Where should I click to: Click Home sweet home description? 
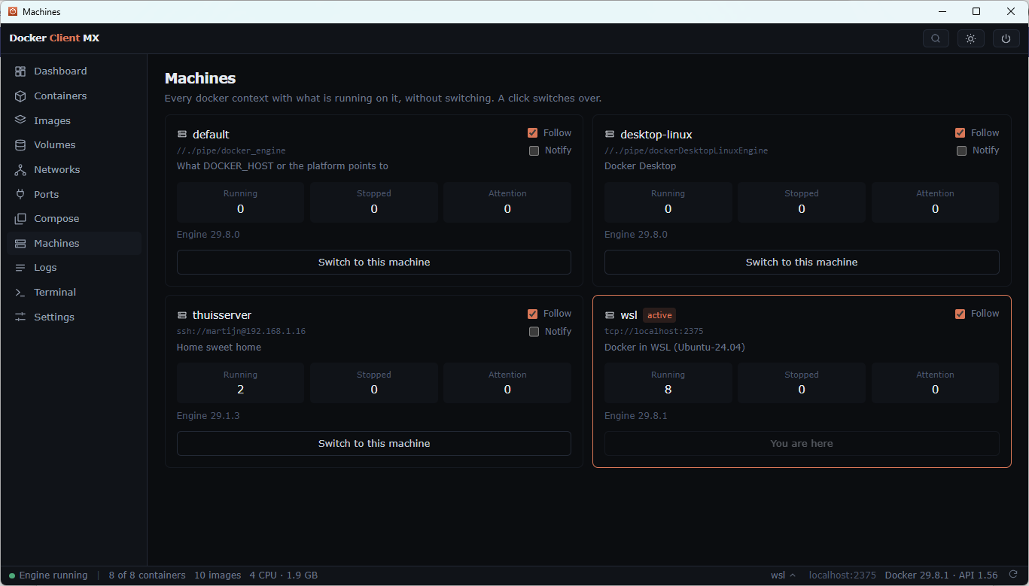pos(219,348)
